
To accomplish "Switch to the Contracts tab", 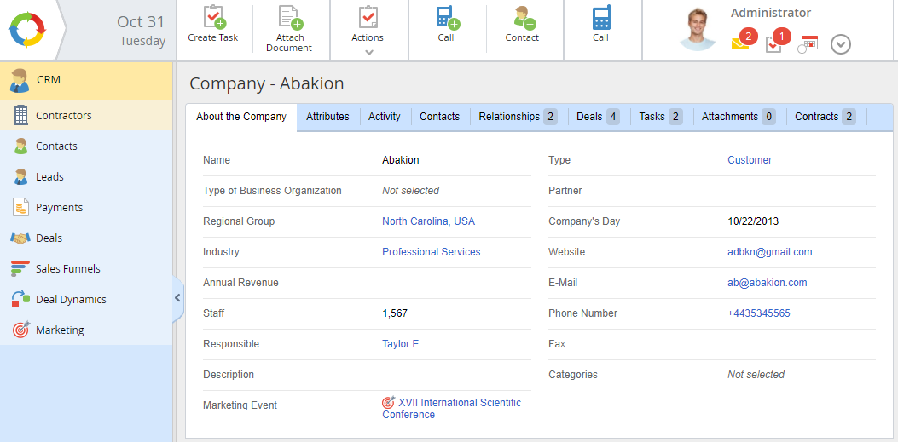I will click(825, 117).
